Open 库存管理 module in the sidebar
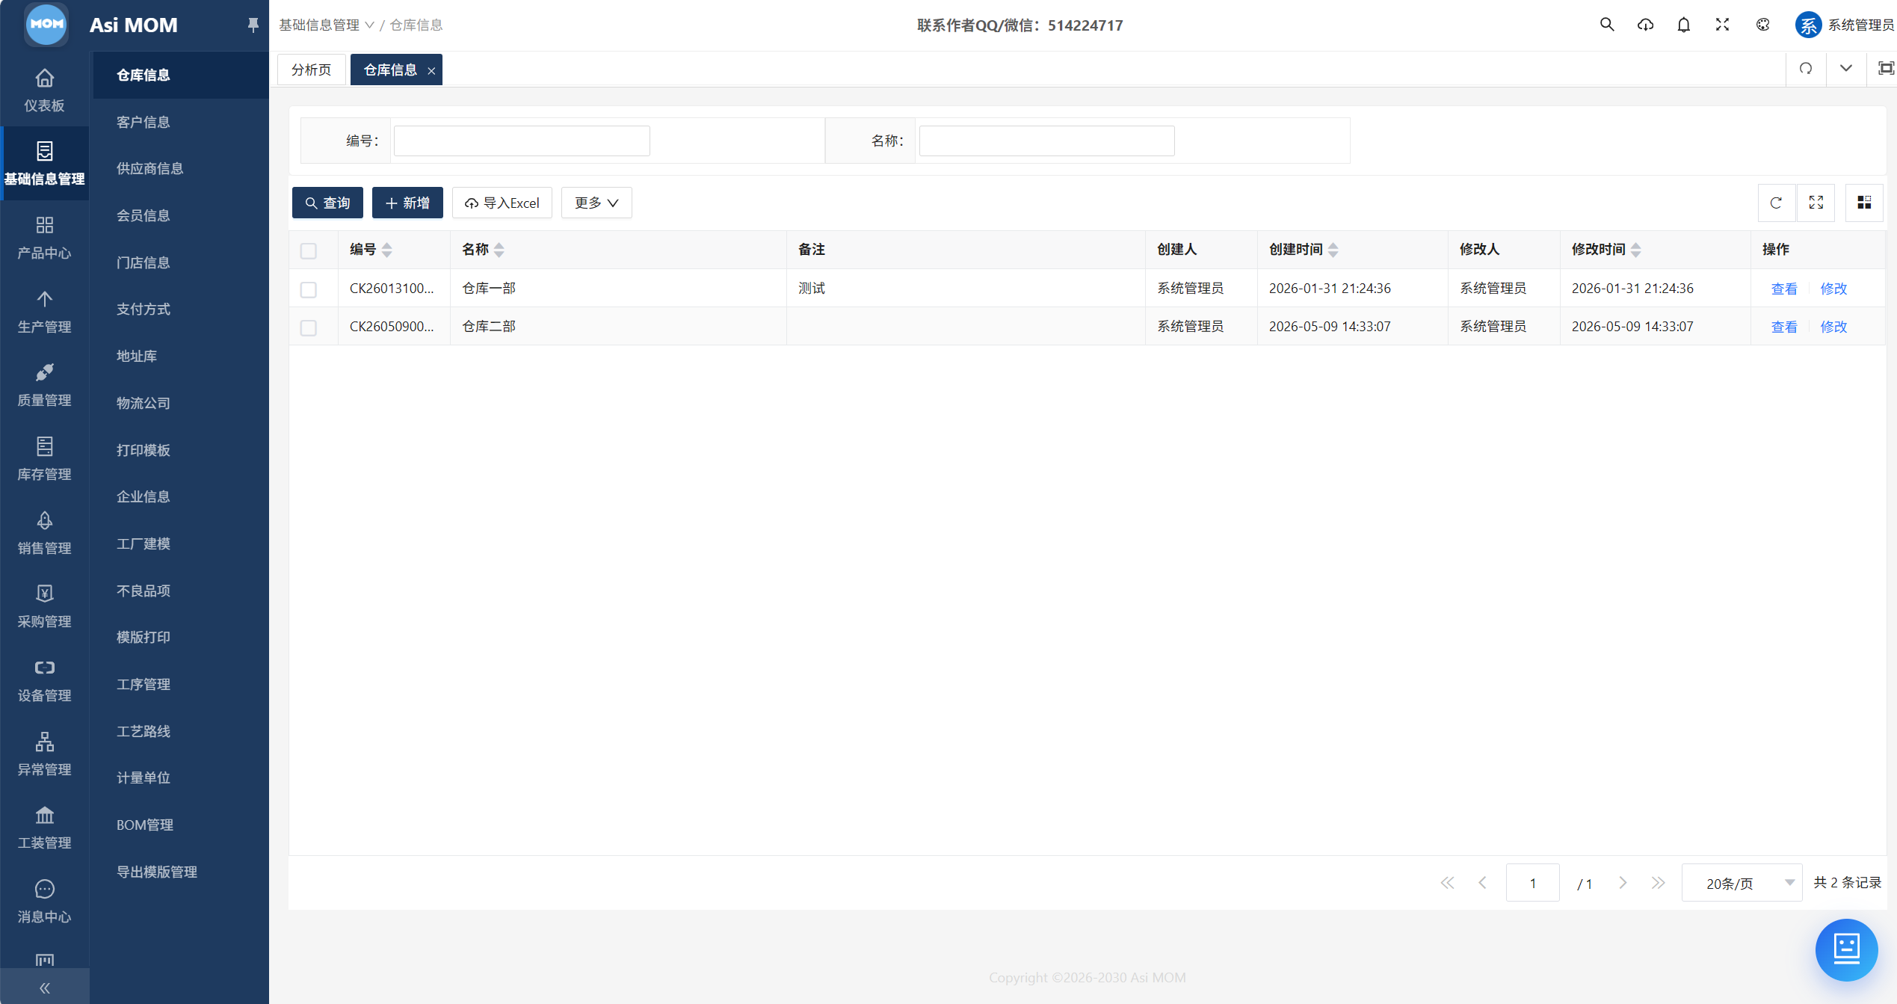This screenshot has height=1004, width=1897. [x=44, y=458]
